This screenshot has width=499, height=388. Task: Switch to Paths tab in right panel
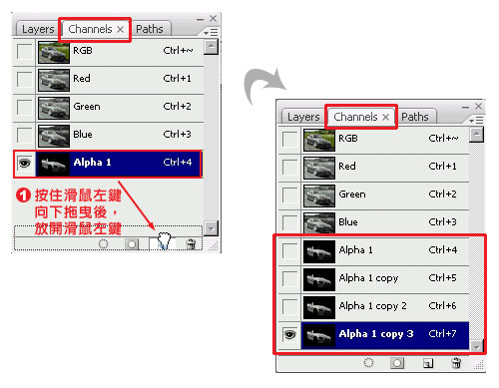tap(415, 117)
